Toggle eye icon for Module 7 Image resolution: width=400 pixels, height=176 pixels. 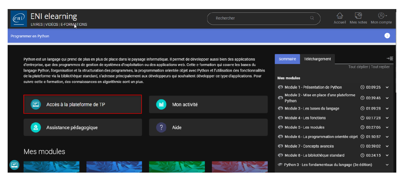[x=280, y=146]
